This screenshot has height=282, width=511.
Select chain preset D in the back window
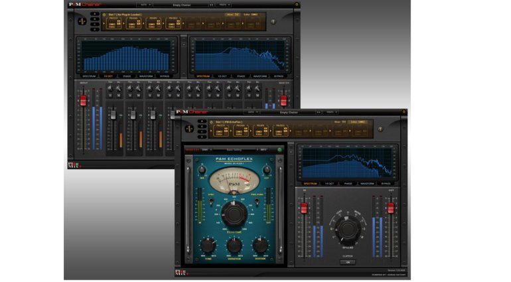pos(94,29)
